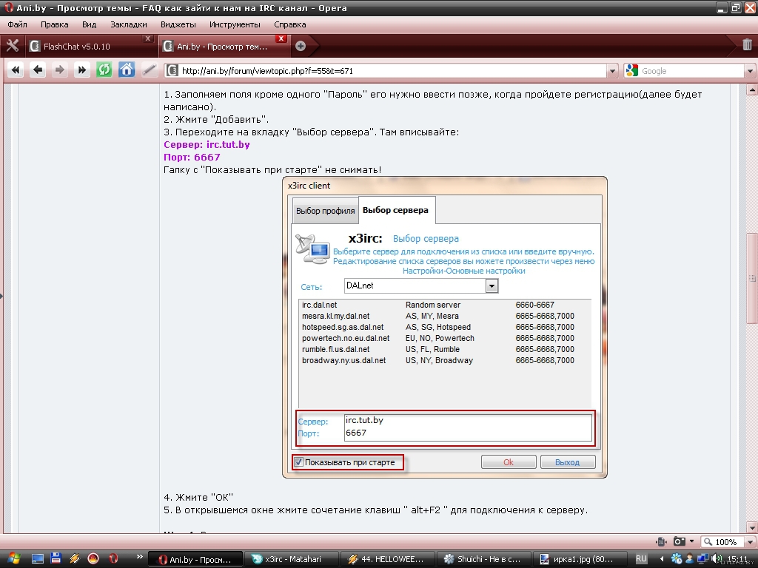Open the Справка menu

point(290,24)
